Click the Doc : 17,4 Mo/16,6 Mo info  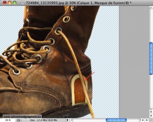click(x=43, y=120)
